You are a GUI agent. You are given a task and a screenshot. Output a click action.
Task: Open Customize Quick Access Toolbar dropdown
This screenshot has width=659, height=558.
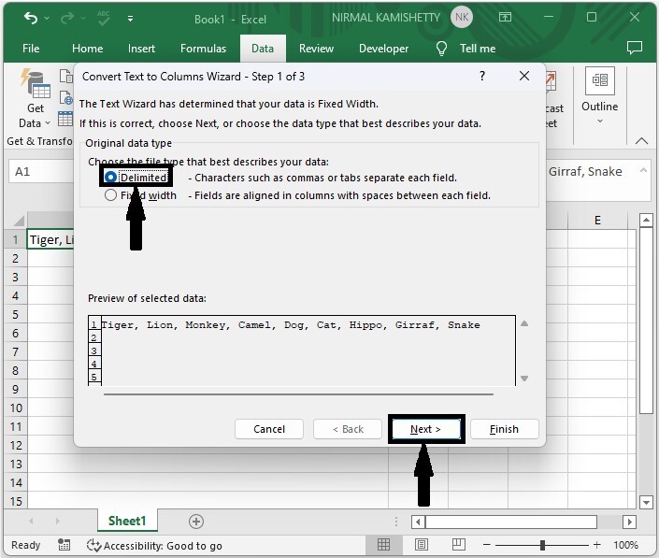pyautogui.click(x=130, y=19)
